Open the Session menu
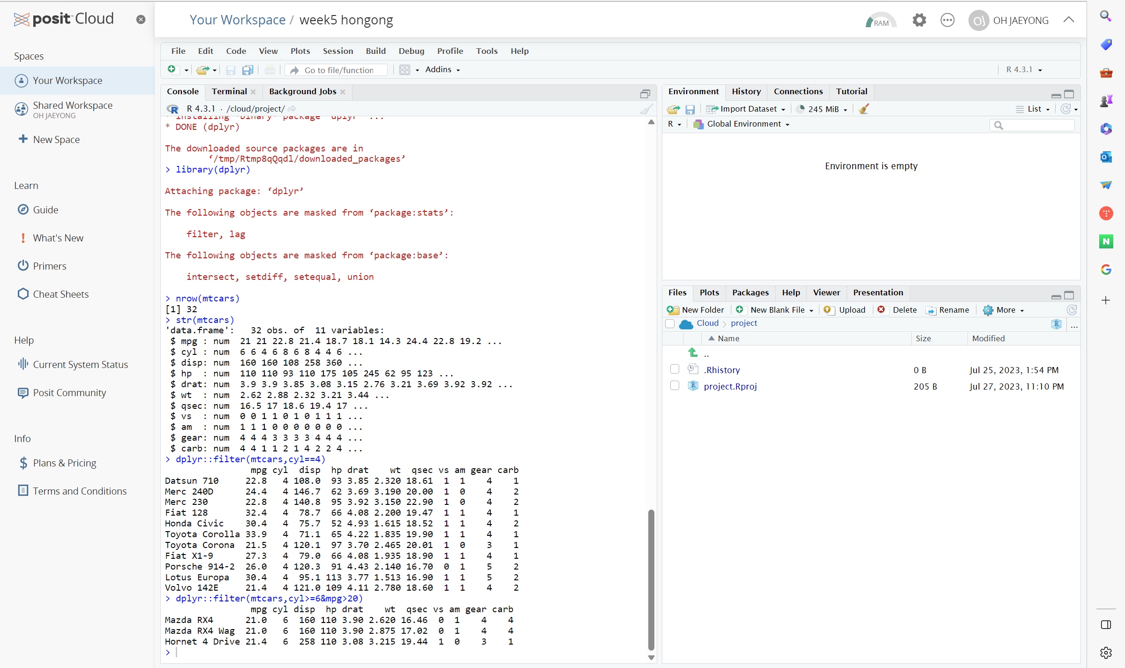This screenshot has width=1125, height=668. 337,51
